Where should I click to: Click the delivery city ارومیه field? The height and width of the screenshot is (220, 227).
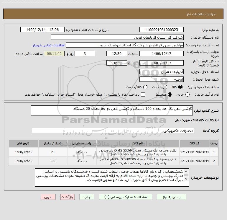[x=162, y=79]
